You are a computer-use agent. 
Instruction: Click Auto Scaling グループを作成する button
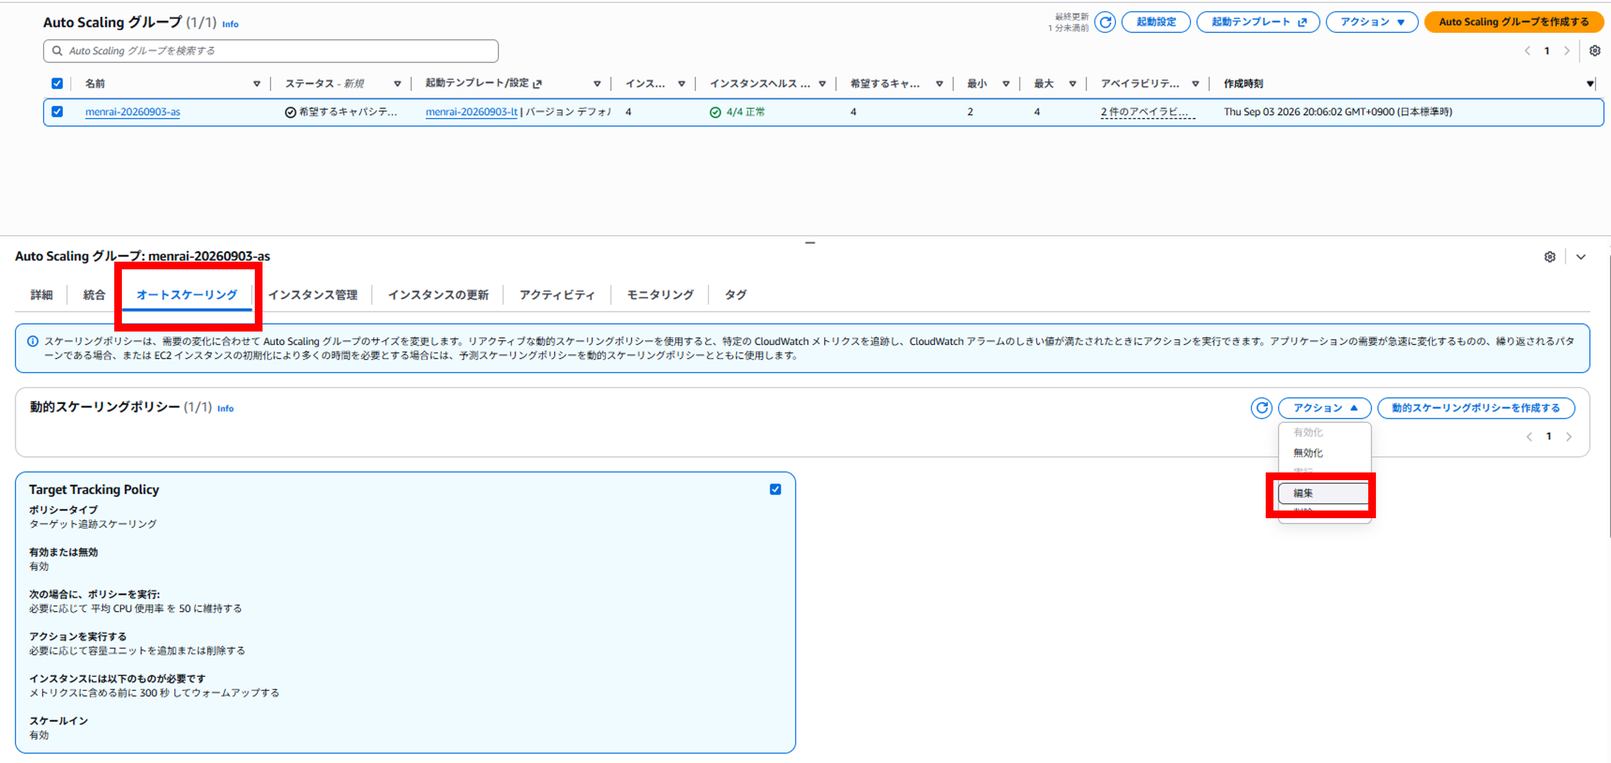tap(1514, 22)
